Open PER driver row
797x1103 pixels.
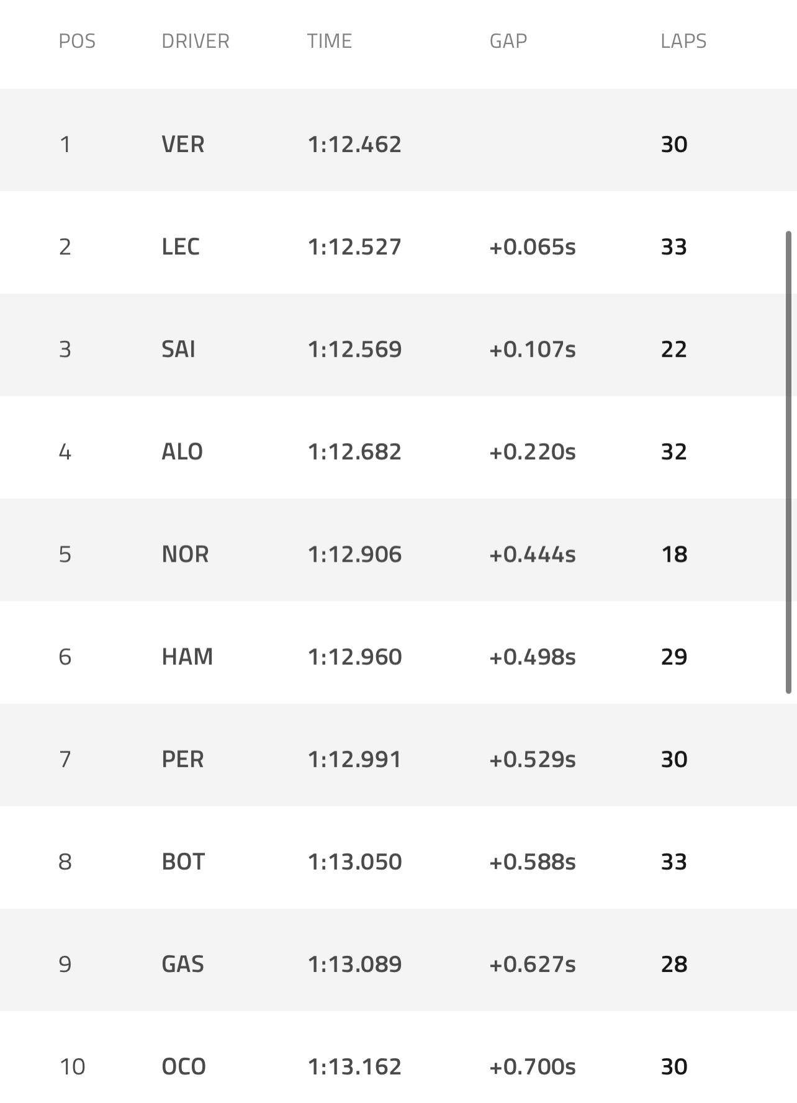(x=182, y=759)
